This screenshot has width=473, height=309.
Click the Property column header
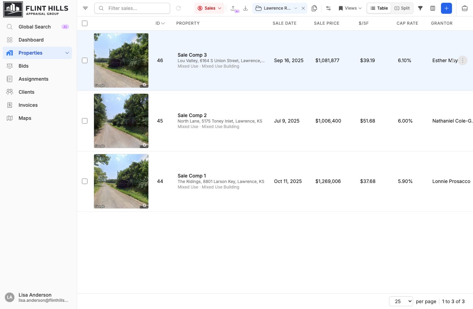[188, 23]
